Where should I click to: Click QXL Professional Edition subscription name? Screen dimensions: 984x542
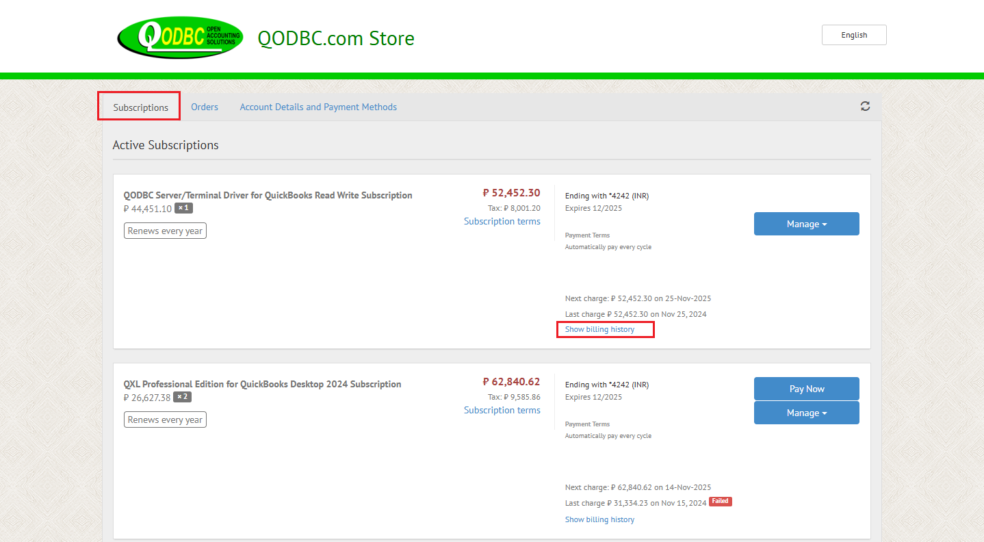click(263, 384)
